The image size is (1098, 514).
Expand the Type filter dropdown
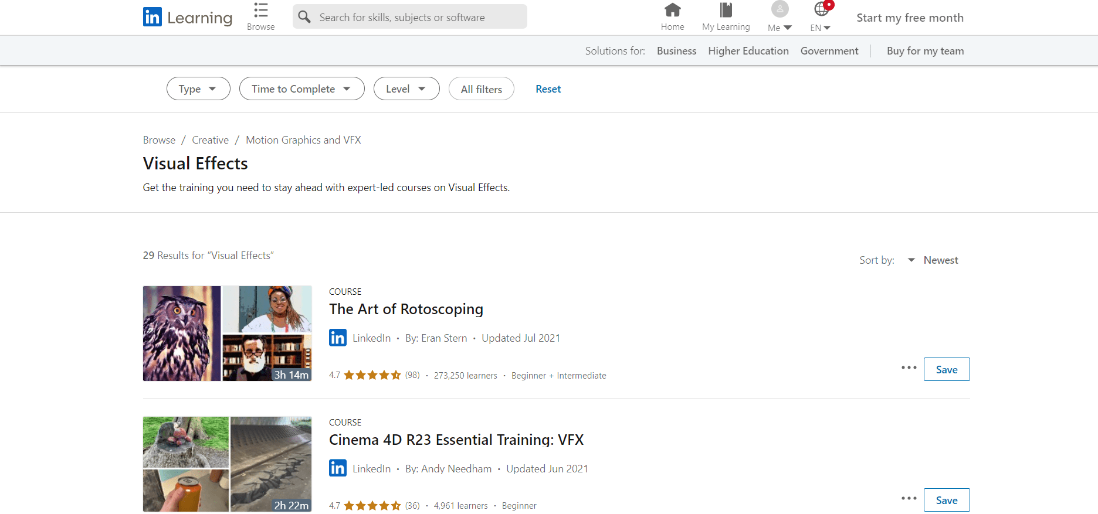198,89
